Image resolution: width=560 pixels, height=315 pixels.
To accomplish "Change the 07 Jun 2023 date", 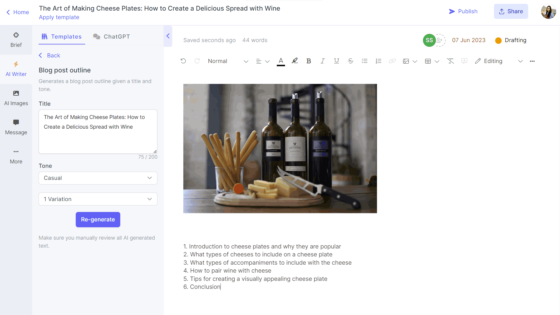I will point(469,40).
